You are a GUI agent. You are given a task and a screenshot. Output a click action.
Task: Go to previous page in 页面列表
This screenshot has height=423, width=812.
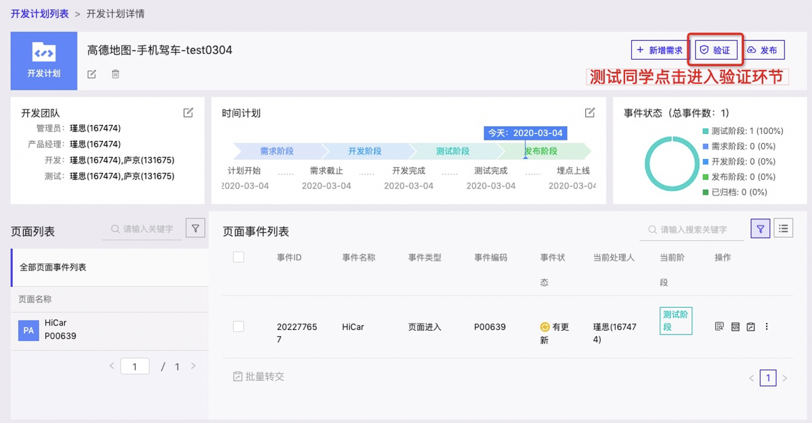111,366
